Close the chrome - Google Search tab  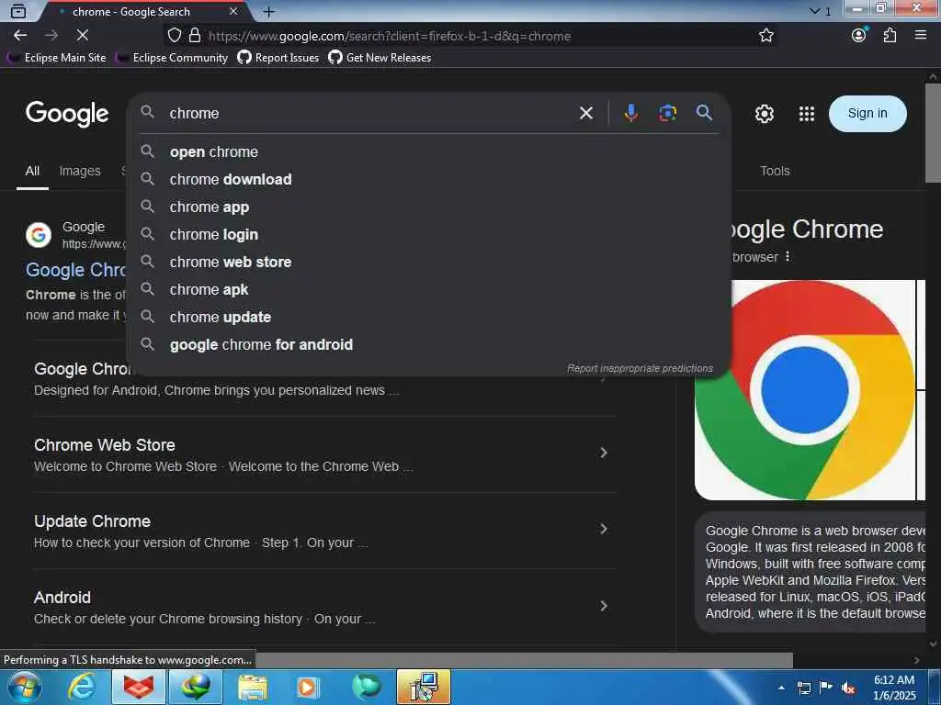pos(233,11)
